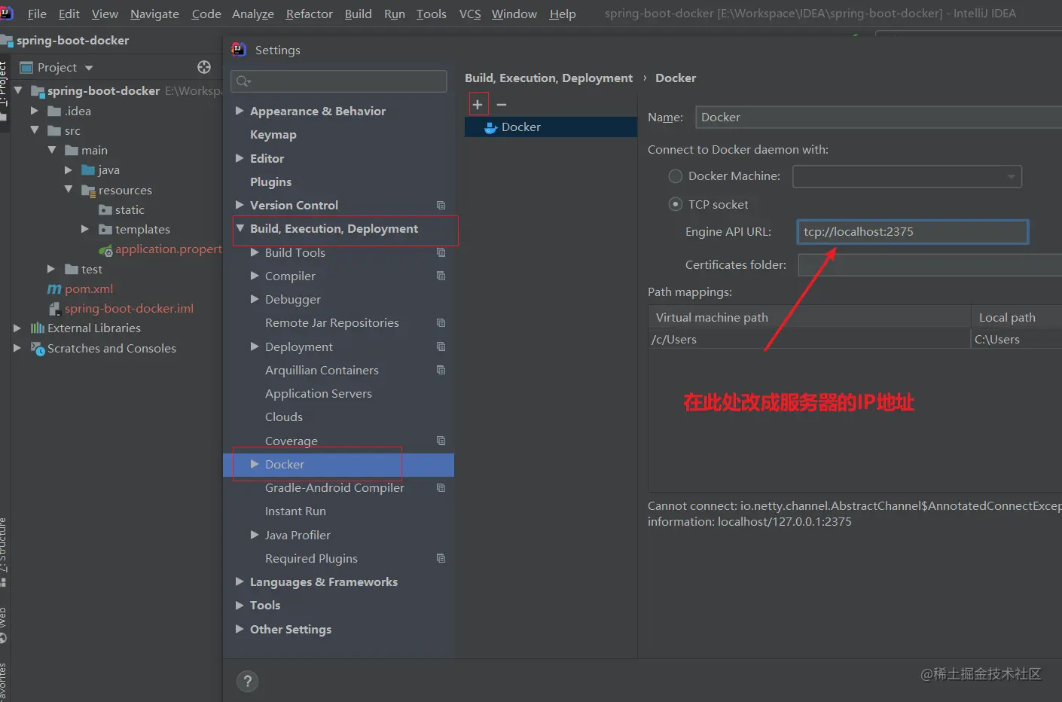This screenshot has width=1062, height=702.
Task: Open the Help menu
Action: click(x=563, y=14)
